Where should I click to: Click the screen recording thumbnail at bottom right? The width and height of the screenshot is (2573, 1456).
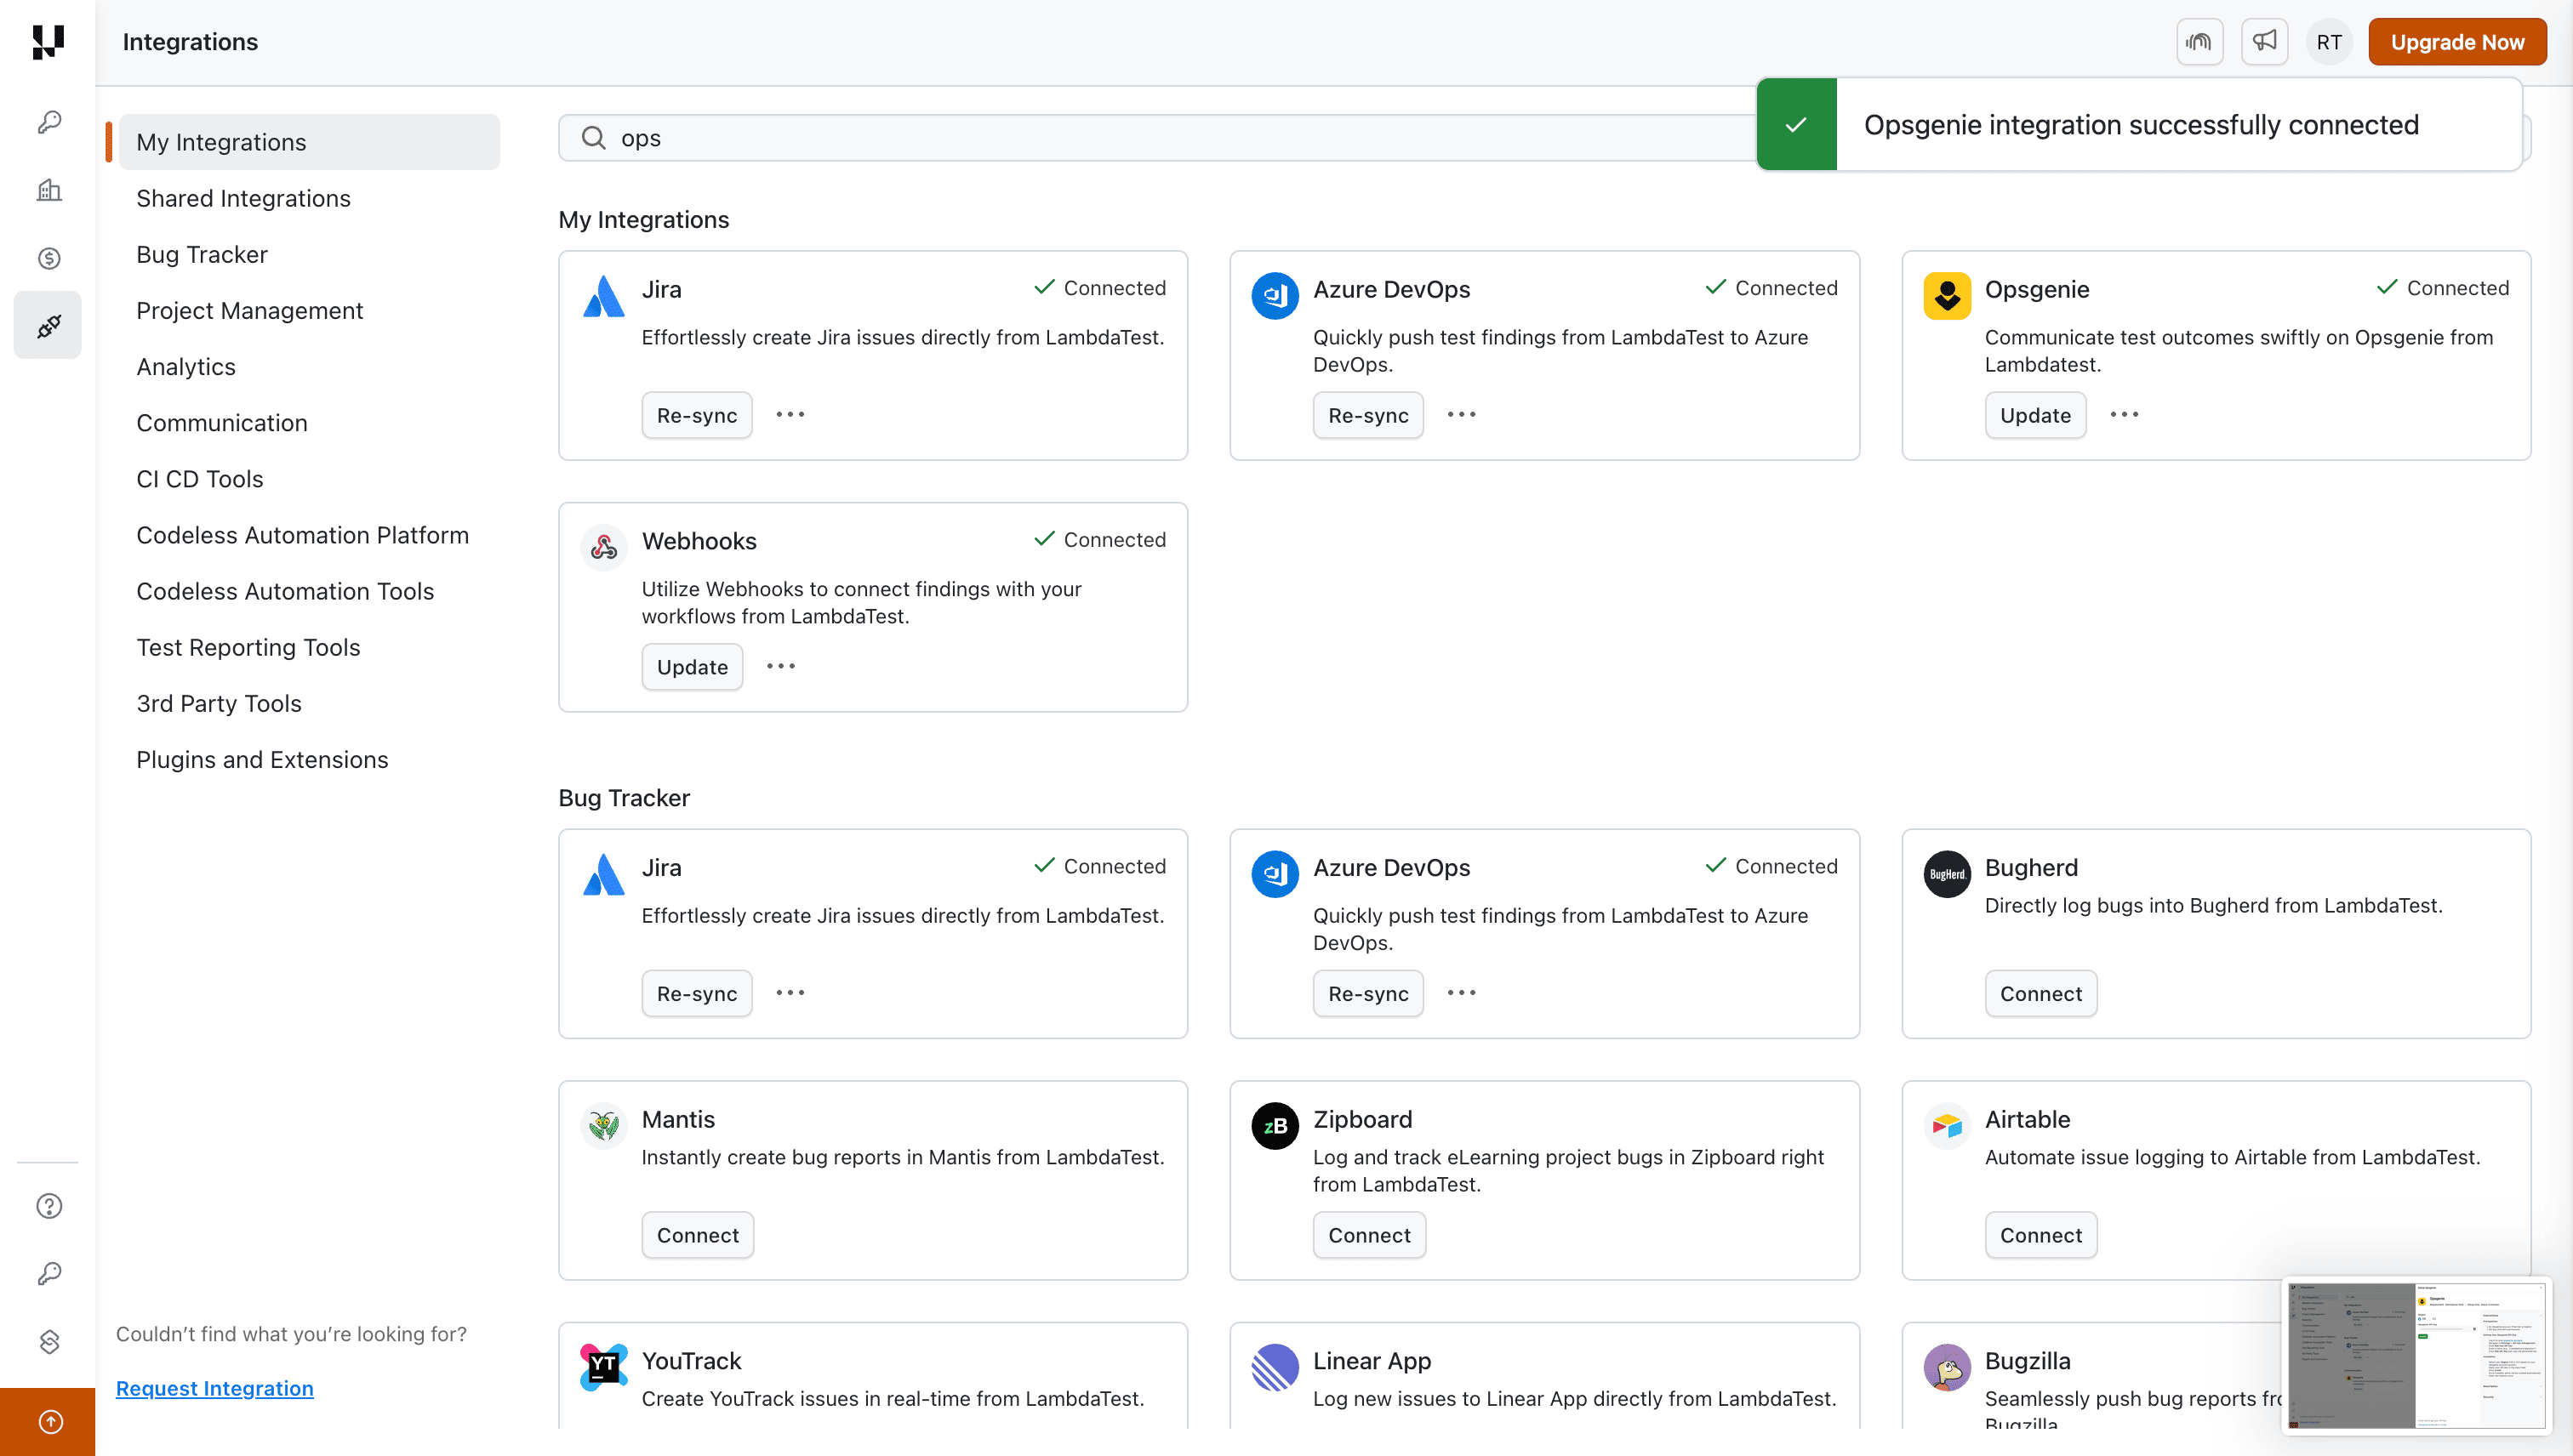(2417, 1356)
